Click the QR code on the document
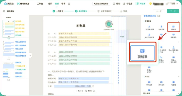The height and width of the screenshot is (96, 182). click(109, 24)
